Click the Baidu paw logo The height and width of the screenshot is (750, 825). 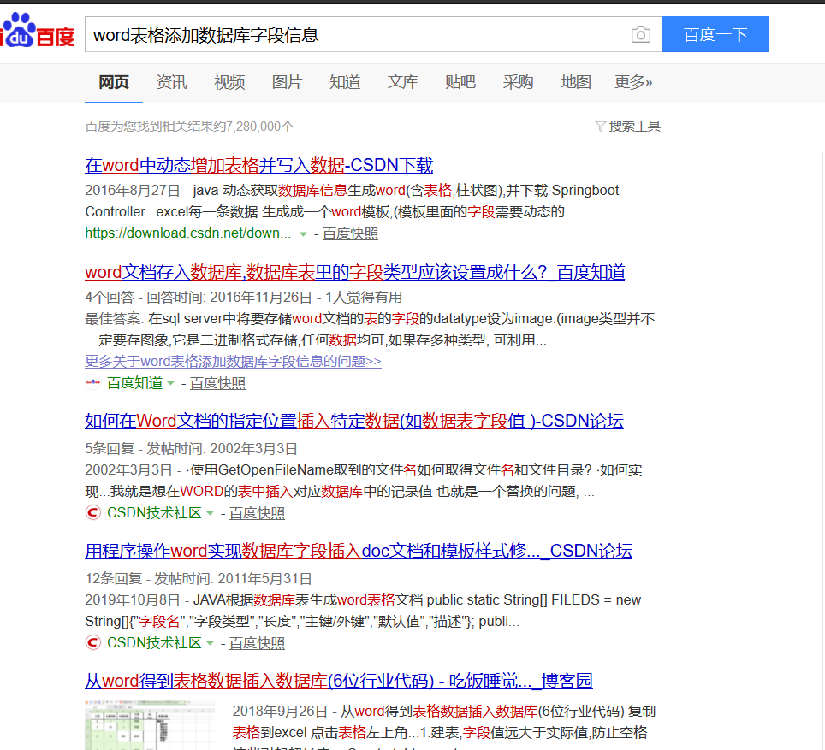point(37,31)
